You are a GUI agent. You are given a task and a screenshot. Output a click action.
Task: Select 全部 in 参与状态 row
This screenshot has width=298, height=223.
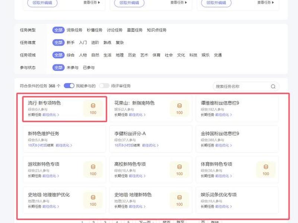point(58,68)
